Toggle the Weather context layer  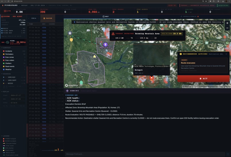(x=13, y=69)
